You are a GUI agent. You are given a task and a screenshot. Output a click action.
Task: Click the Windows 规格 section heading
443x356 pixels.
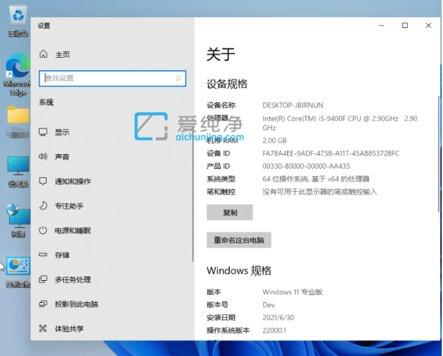[x=239, y=270]
